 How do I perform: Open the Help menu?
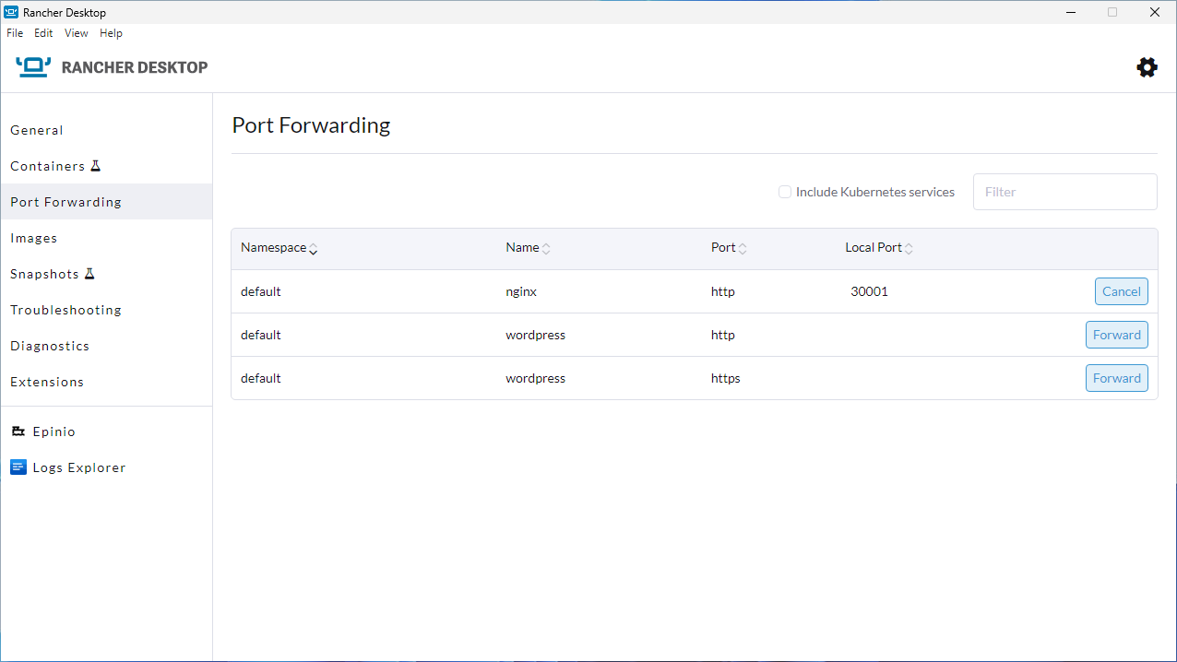pos(111,32)
